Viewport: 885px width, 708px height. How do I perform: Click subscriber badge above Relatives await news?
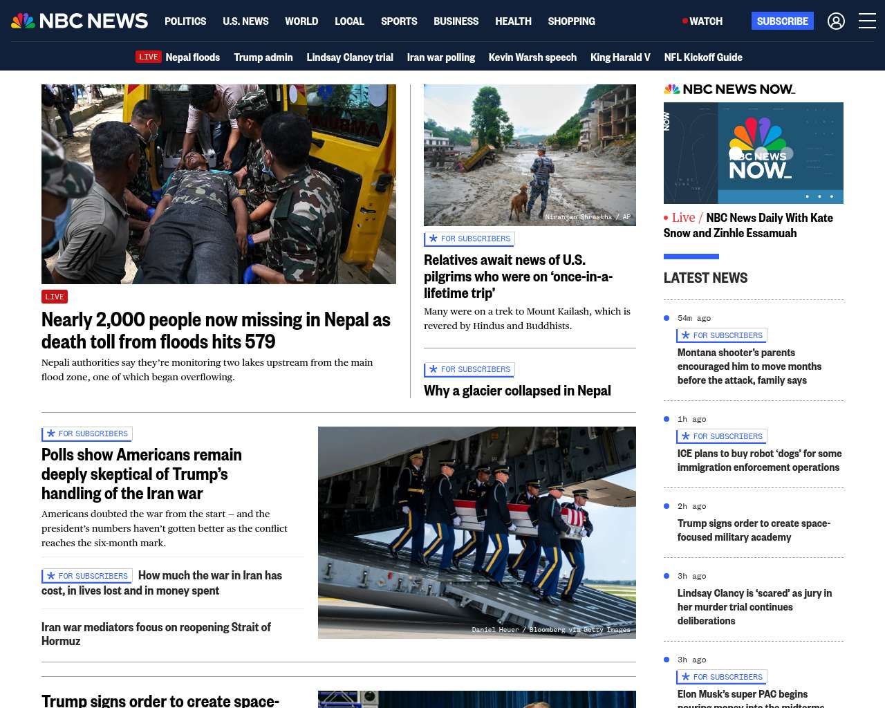pos(469,239)
